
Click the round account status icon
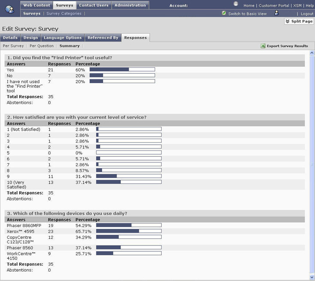(x=236, y=3)
